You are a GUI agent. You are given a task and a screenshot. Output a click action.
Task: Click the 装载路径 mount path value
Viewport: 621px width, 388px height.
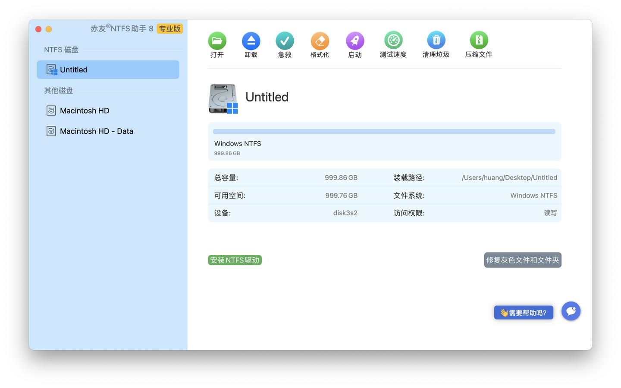pos(509,177)
